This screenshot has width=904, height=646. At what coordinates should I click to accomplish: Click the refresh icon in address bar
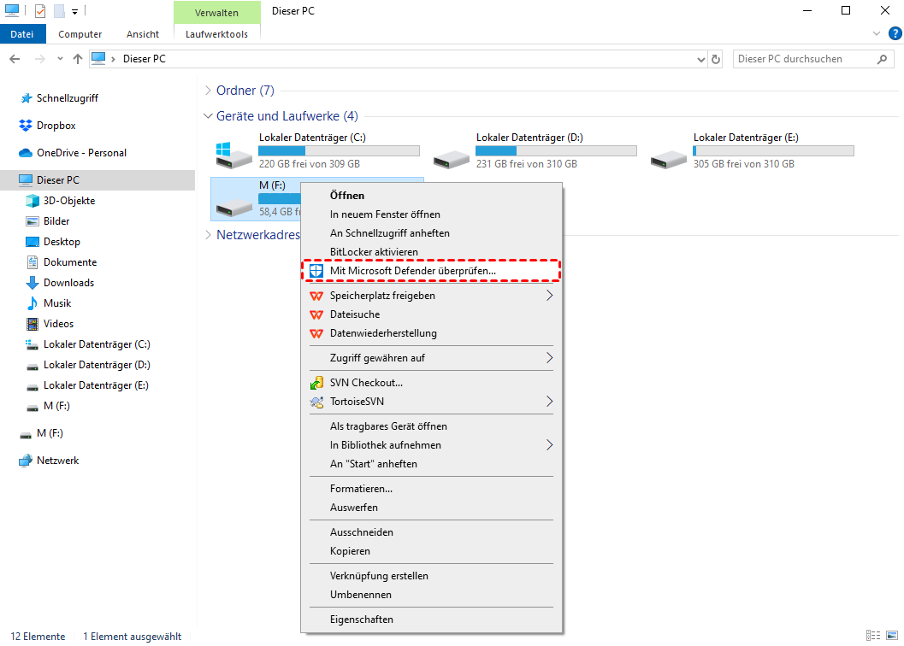[716, 59]
